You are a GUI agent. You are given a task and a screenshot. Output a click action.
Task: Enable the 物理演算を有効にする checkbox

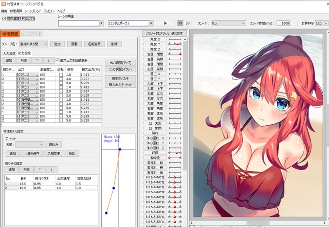(x=4, y=19)
